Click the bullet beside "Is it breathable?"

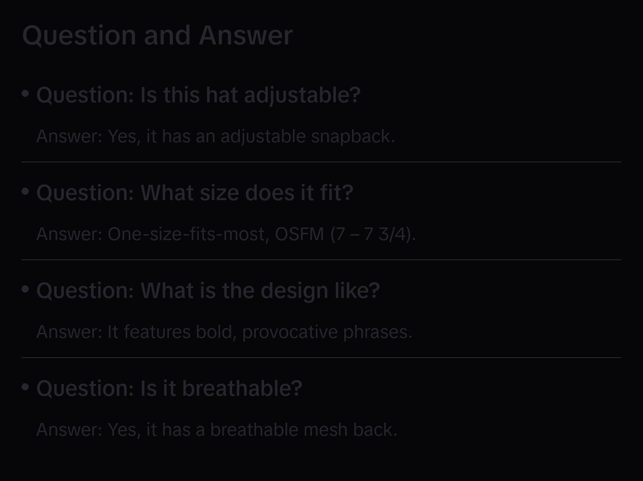pos(26,387)
